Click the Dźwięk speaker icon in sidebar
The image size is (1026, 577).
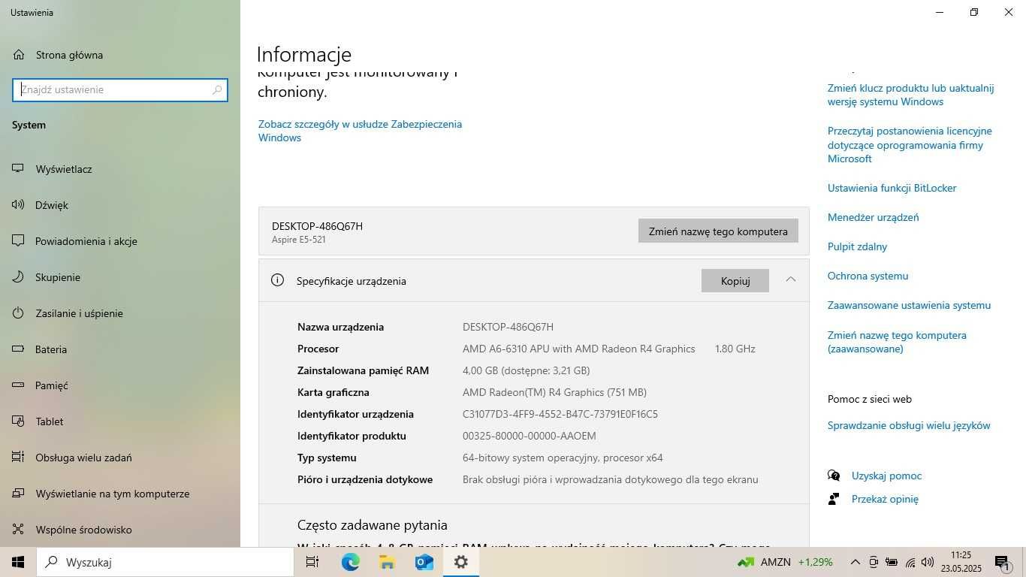[19, 205]
